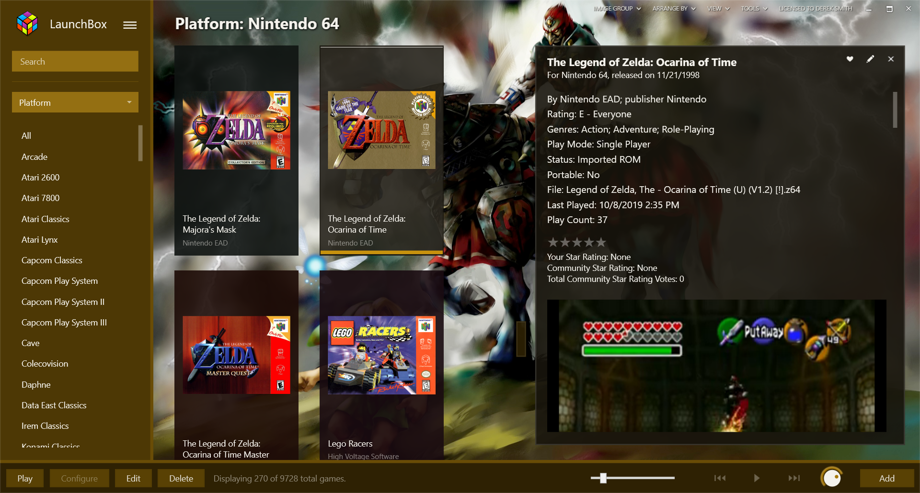Click 'Displaying 270 of 9728 total games' text
This screenshot has height=493, width=920.
279,478
